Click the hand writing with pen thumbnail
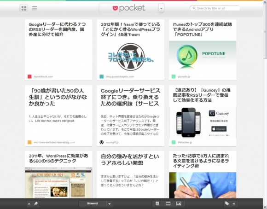 (x=203, y=185)
